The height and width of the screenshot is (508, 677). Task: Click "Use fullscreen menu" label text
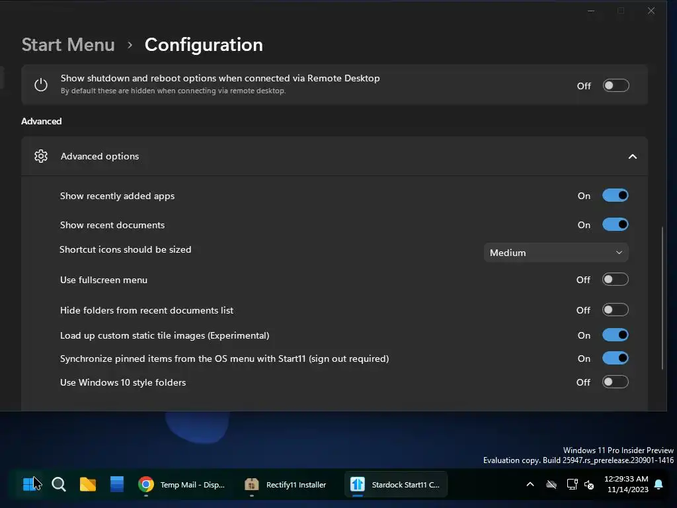pos(104,280)
